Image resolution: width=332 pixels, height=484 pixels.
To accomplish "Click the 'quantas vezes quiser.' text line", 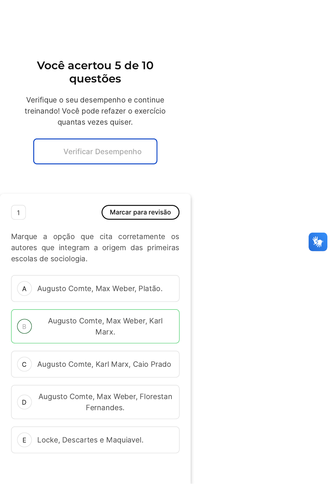I will 95,122.
